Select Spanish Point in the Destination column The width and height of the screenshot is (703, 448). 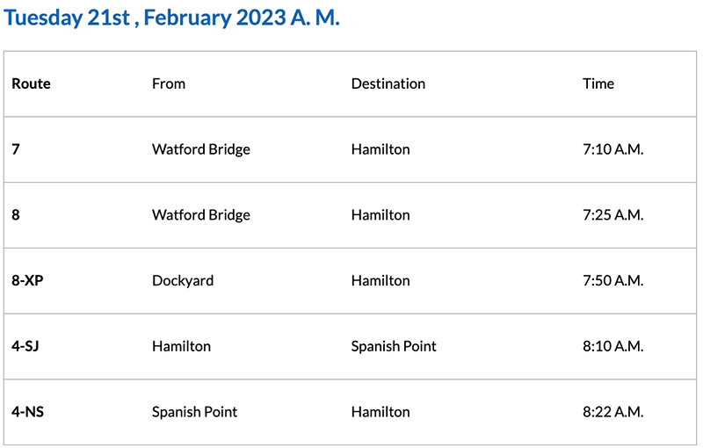(394, 346)
